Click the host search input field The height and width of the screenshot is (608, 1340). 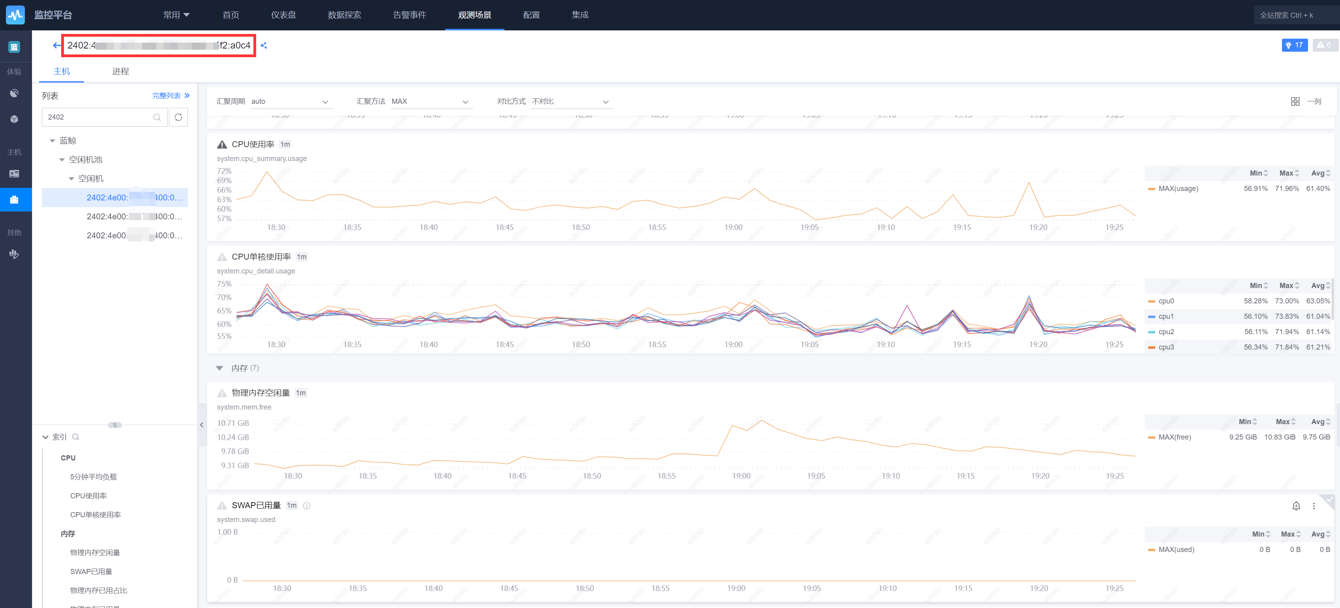pyautogui.click(x=99, y=117)
